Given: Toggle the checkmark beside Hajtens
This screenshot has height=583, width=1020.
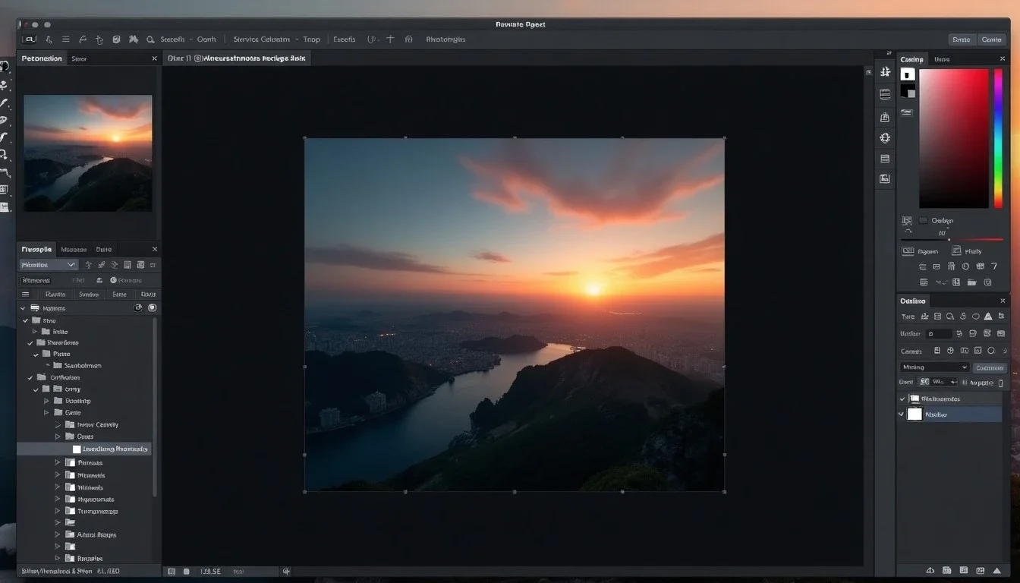Looking at the screenshot, I should (x=24, y=308).
